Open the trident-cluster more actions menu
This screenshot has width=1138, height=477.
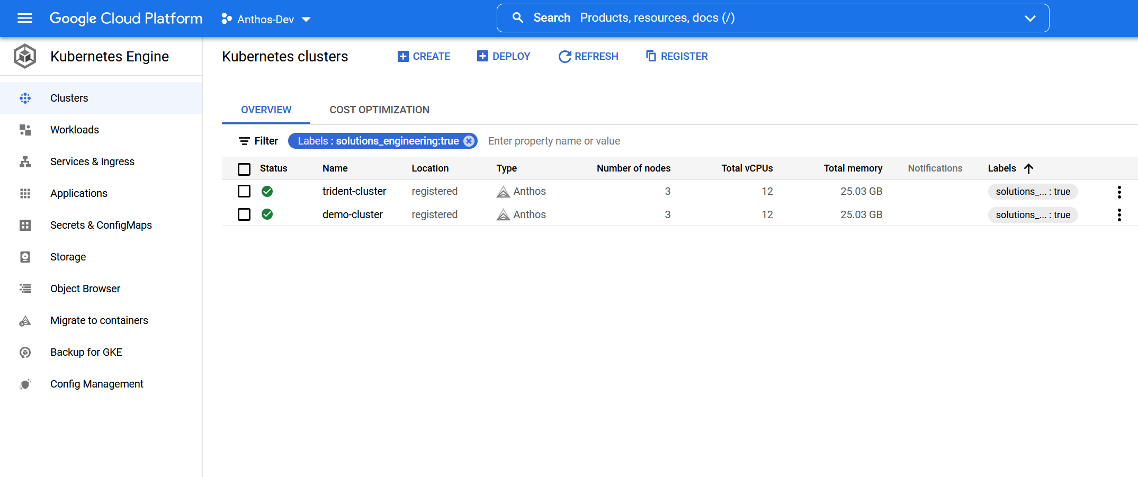[x=1119, y=192]
